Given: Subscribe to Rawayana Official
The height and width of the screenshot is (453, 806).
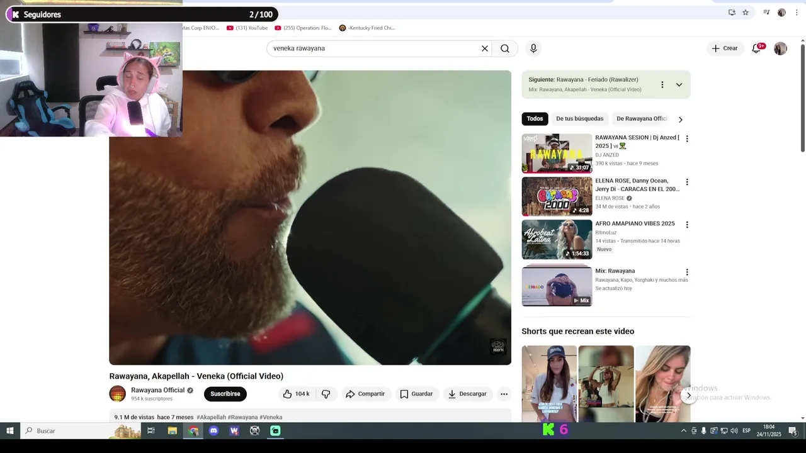Looking at the screenshot, I should point(225,394).
